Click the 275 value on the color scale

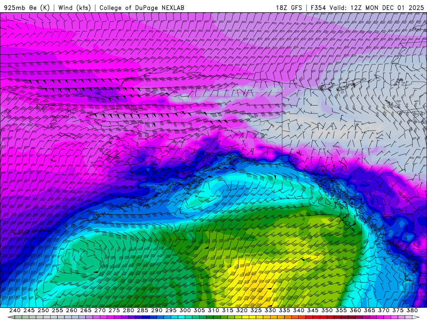pos(114,310)
